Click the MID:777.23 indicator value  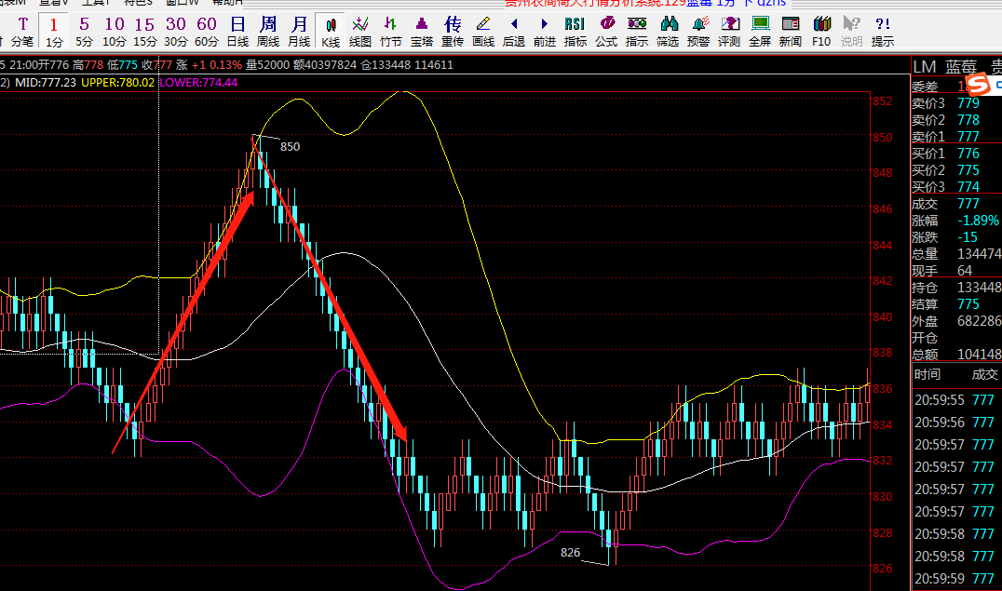(x=46, y=83)
